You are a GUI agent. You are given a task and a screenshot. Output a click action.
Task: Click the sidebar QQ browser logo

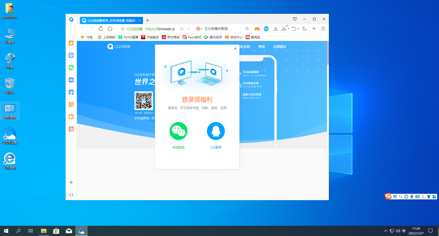[x=71, y=19]
